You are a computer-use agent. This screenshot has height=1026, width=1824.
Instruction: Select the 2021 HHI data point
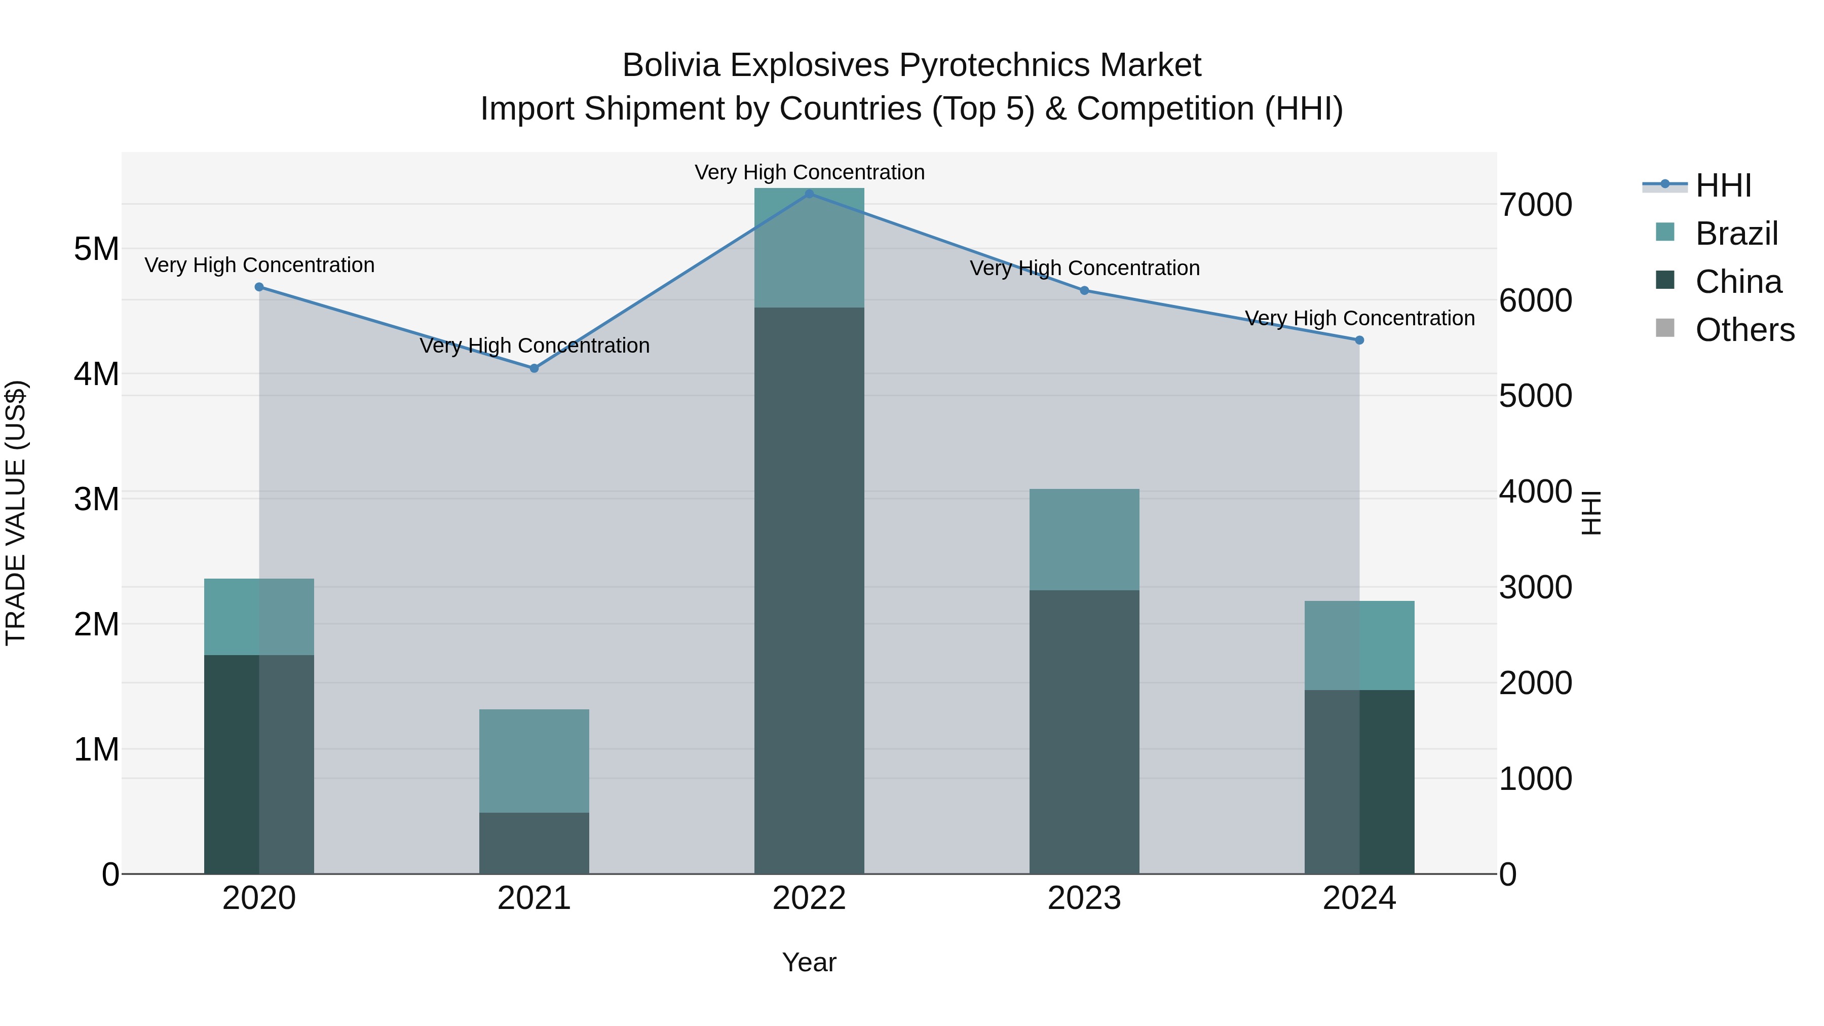tap(535, 368)
